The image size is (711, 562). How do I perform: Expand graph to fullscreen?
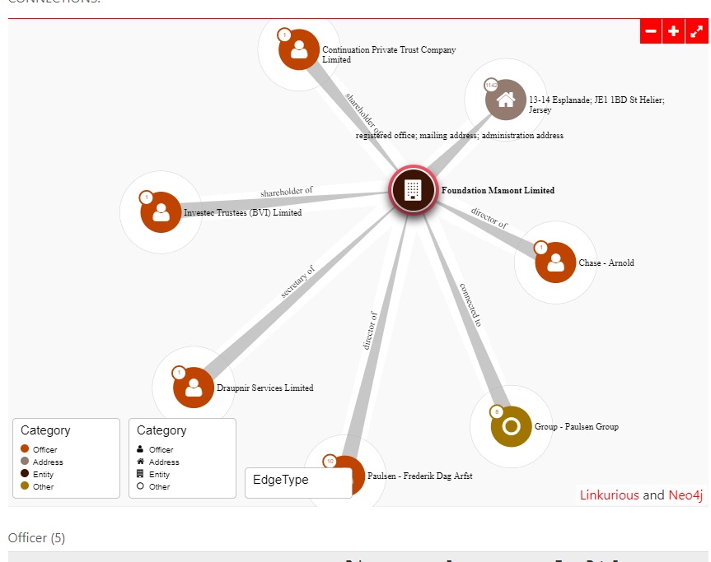(696, 31)
